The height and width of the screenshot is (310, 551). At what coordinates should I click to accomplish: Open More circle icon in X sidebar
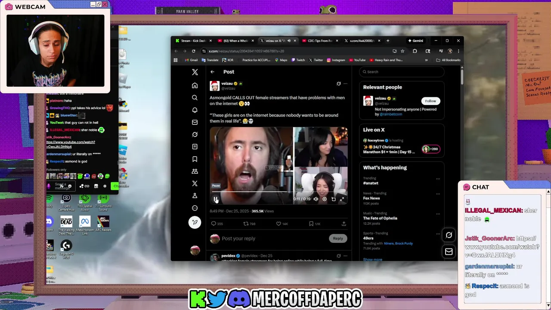(195, 208)
